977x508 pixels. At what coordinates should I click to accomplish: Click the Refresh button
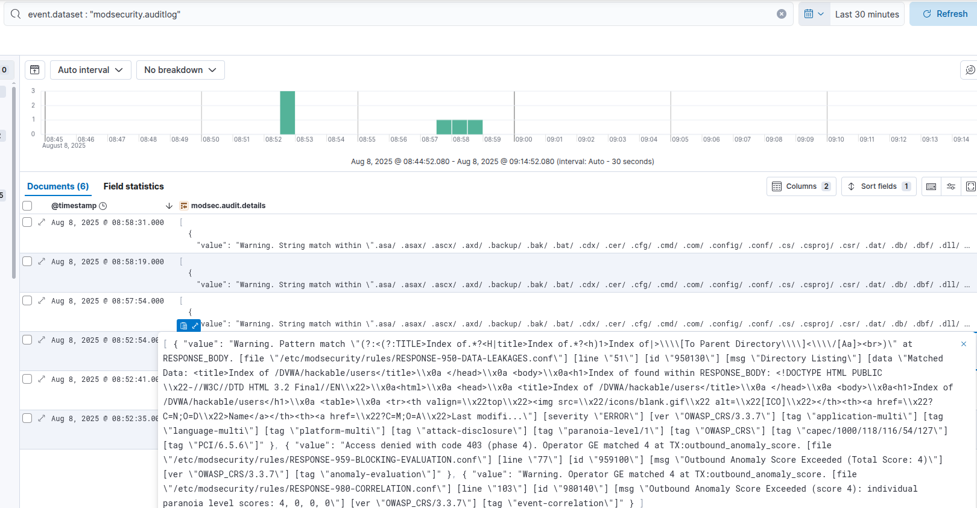tap(945, 14)
